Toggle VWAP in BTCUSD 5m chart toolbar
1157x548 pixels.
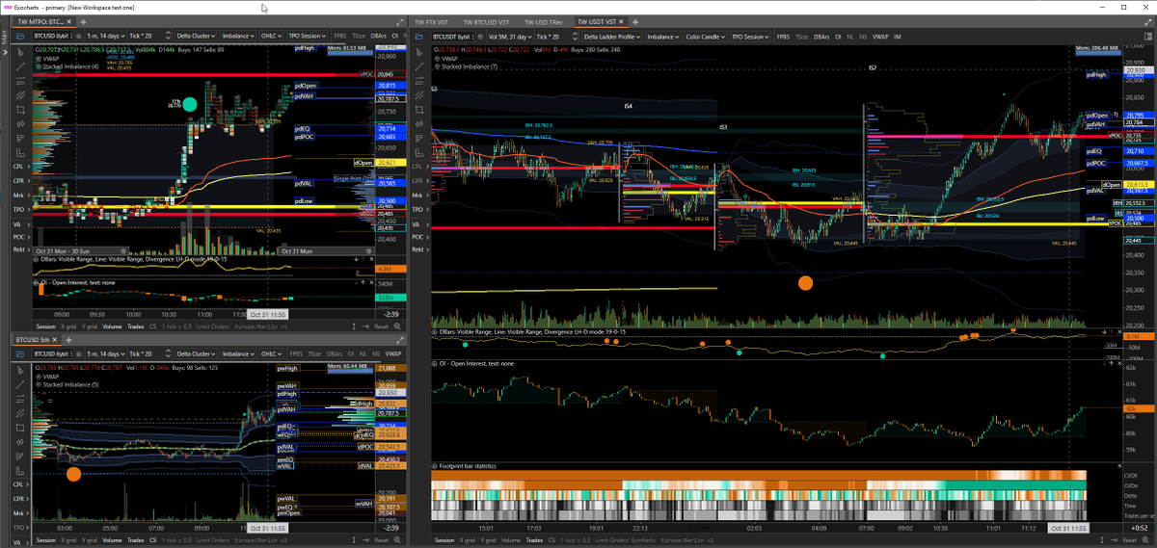tap(392, 353)
